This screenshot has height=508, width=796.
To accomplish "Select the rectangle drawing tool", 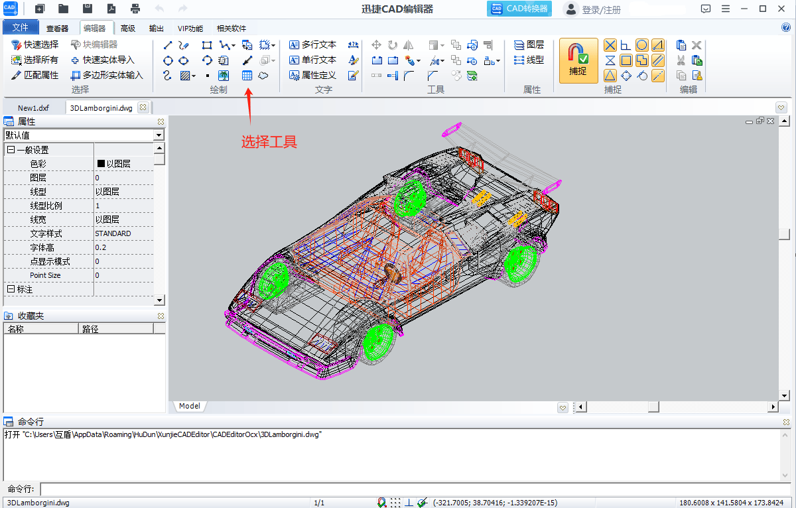I will pyautogui.click(x=207, y=45).
